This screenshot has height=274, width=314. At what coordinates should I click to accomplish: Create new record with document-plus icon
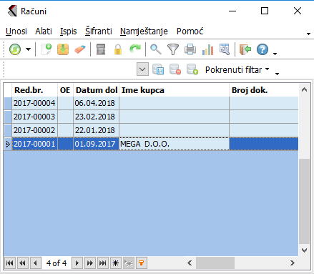pos(46,49)
